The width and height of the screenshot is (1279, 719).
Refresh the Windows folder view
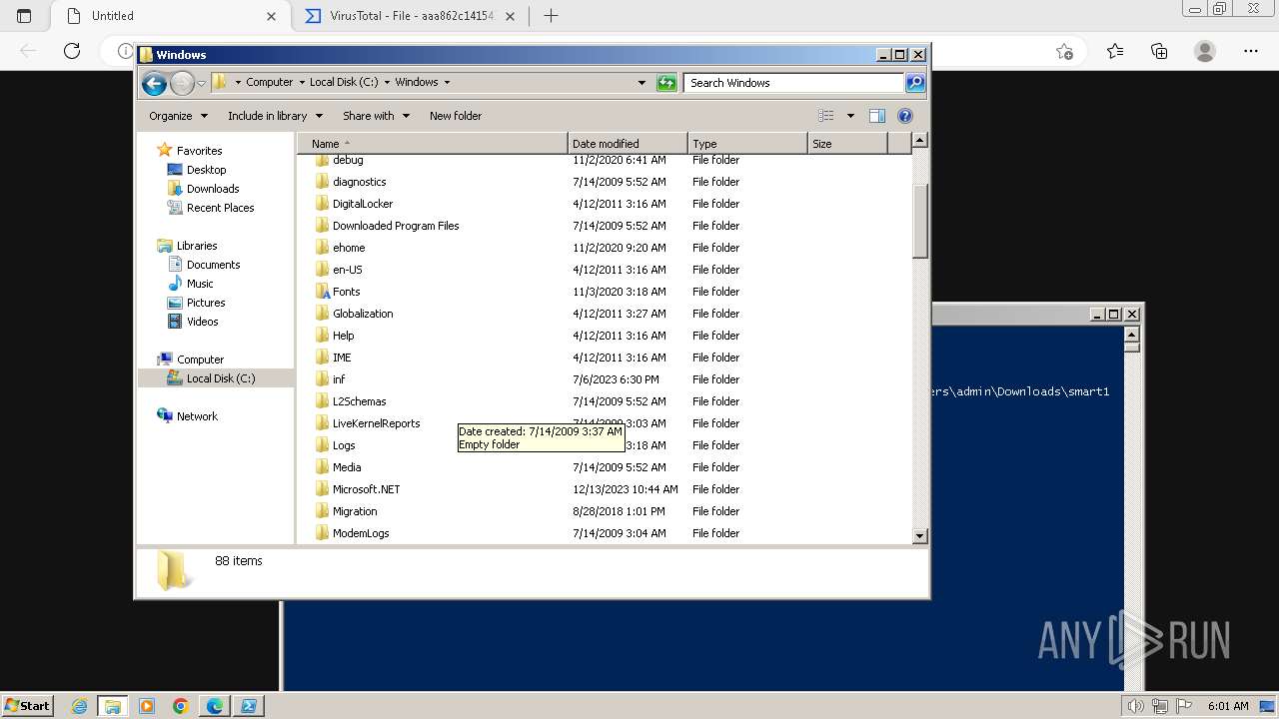pyautogui.click(x=666, y=83)
